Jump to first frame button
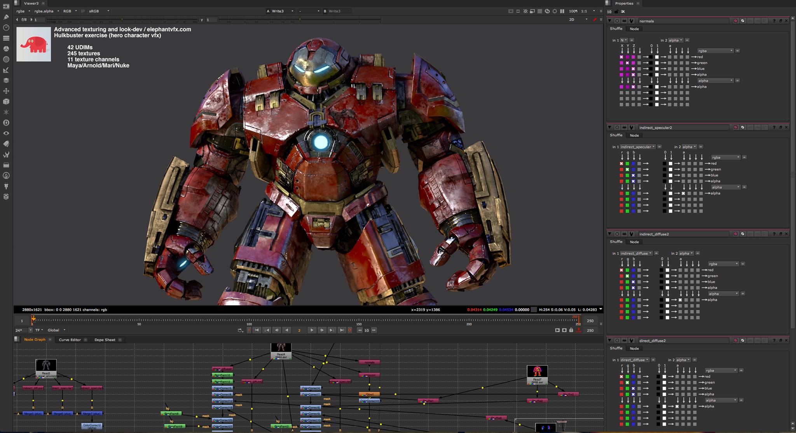This screenshot has height=433, width=796. pyautogui.click(x=257, y=330)
